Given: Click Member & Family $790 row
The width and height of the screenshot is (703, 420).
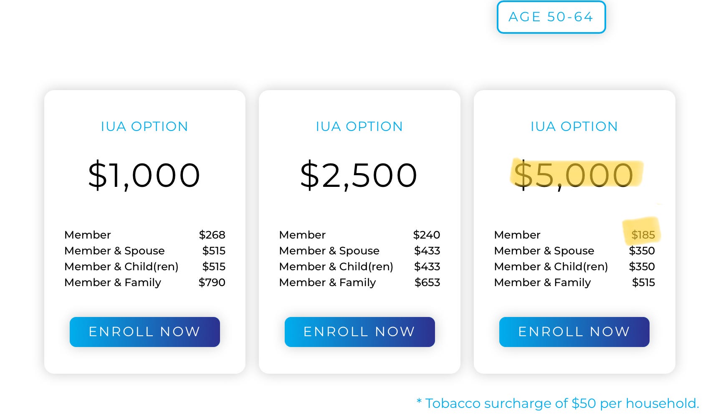Looking at the screenshot, I should [145, 282].
